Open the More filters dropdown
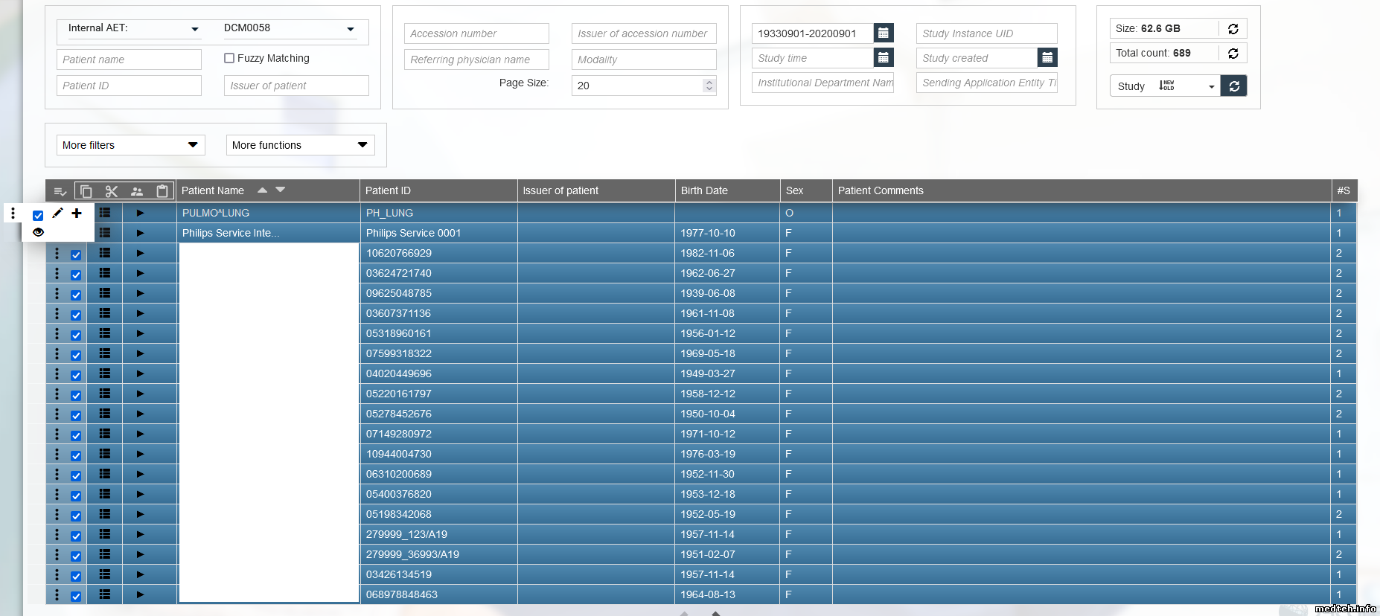The width and height of the screenshot is (1380, 616). click(x=130, y=145)
